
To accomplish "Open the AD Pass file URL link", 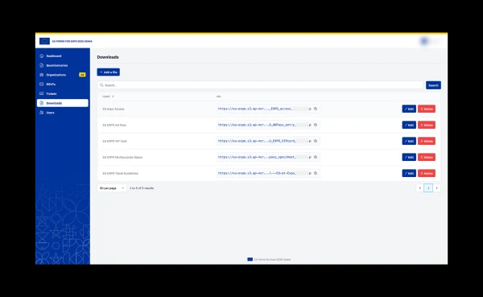I will (264, 125).
